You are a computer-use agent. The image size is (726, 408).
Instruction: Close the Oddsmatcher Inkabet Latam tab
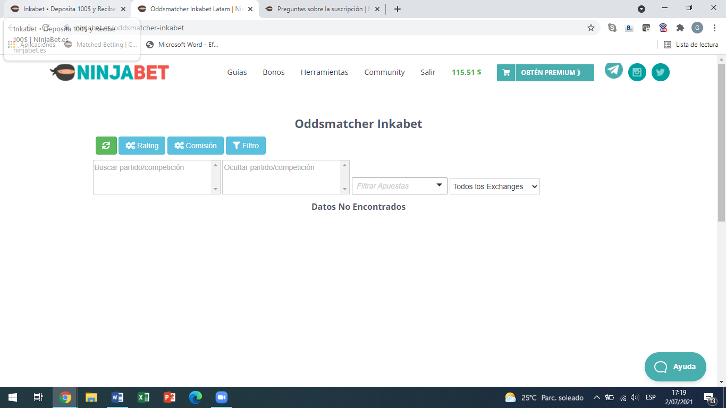250,9
